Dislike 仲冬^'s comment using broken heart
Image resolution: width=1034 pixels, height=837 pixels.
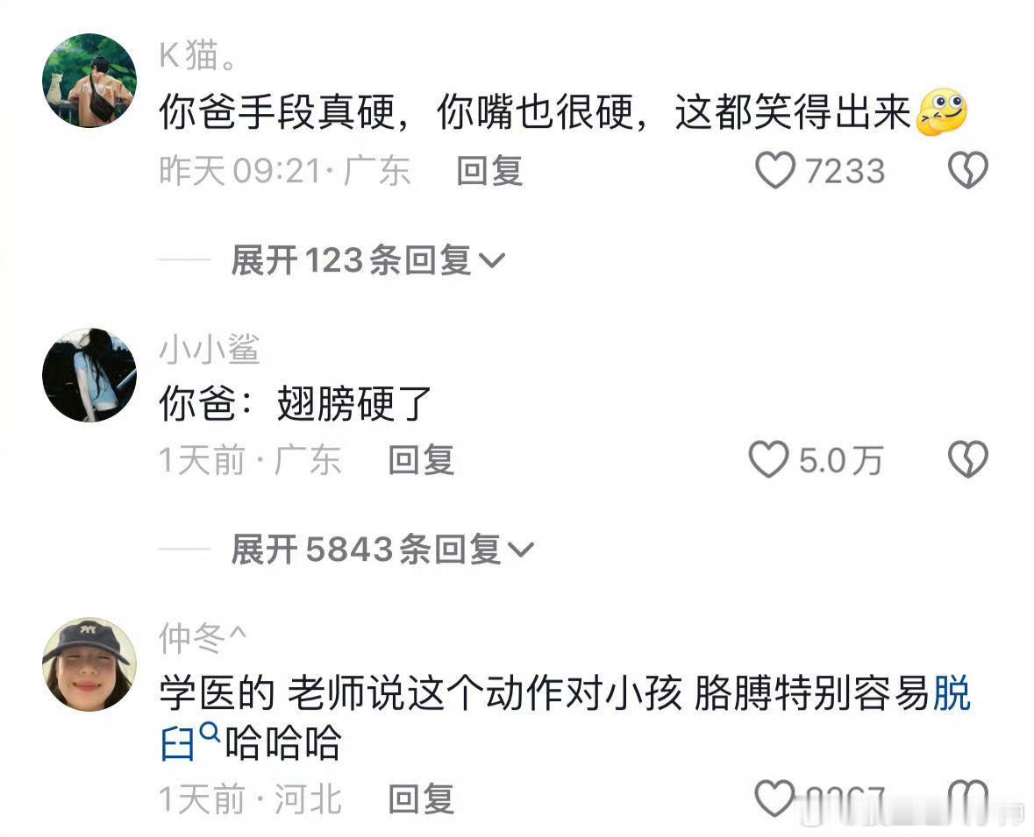967,798
